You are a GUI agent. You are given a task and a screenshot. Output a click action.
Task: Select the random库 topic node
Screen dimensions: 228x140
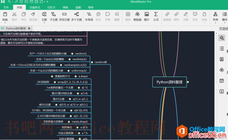click(101, 62)
